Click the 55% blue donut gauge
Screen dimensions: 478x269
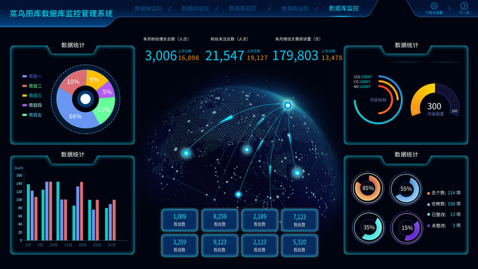pos(406,189)
